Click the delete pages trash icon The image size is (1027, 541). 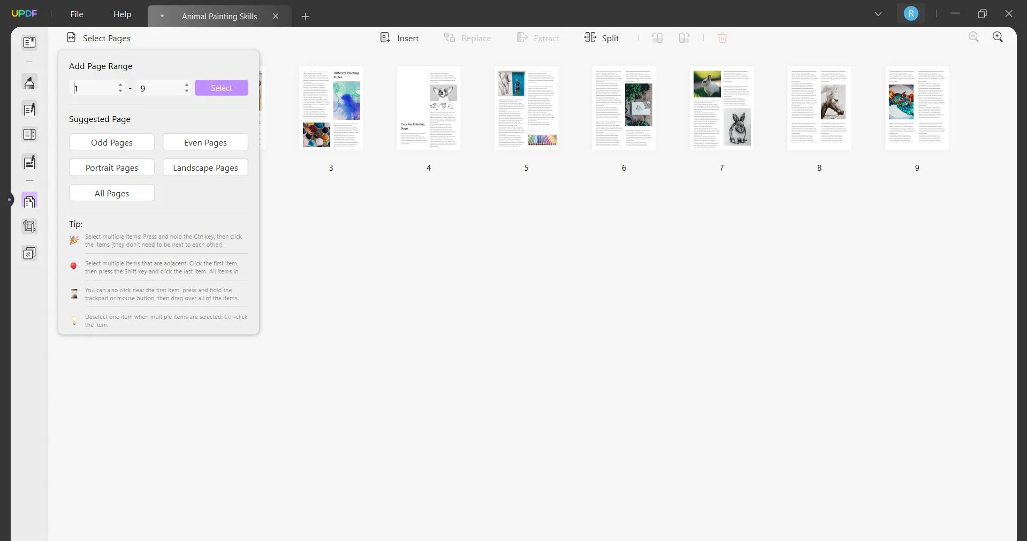(722, 38)
